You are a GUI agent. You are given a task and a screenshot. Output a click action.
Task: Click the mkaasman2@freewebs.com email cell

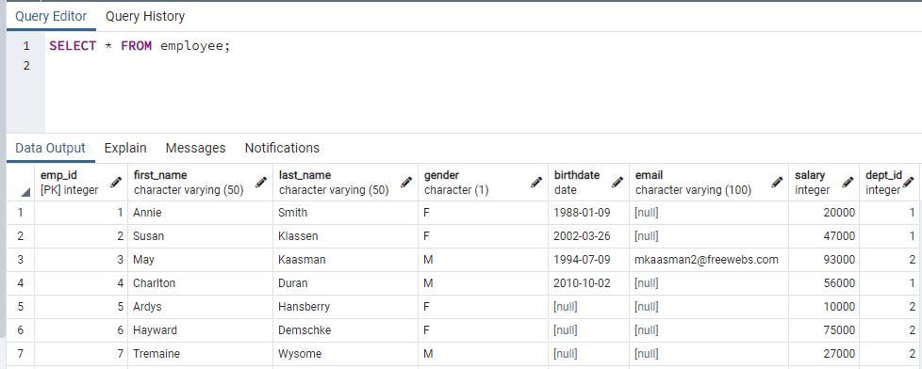[709, 260]
